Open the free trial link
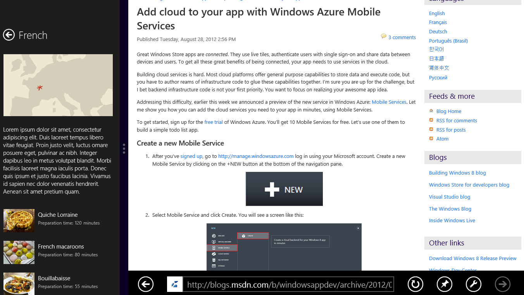 coord(214,122)
